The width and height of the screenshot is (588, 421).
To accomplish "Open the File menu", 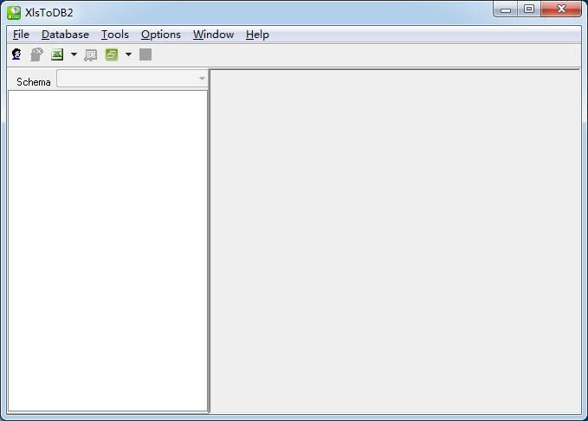I will coord(21,35).
